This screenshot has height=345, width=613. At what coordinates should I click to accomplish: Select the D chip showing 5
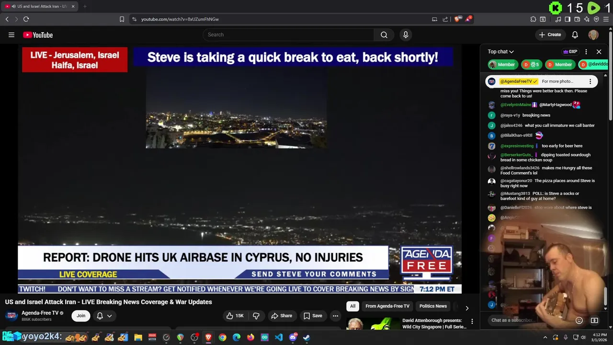(531, 64)
